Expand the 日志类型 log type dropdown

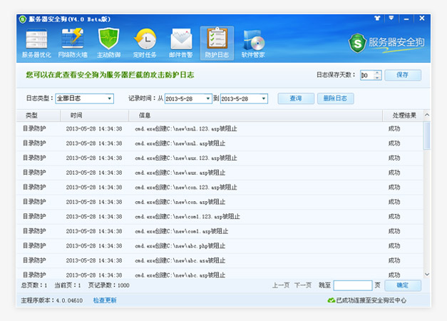(109, 98)
